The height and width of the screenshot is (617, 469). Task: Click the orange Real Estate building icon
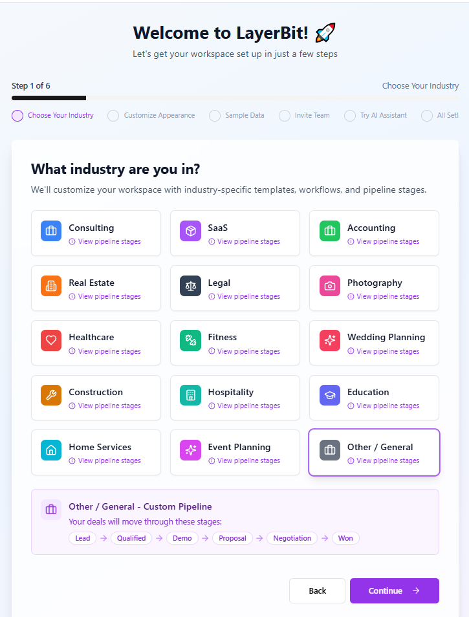point(51,286)
